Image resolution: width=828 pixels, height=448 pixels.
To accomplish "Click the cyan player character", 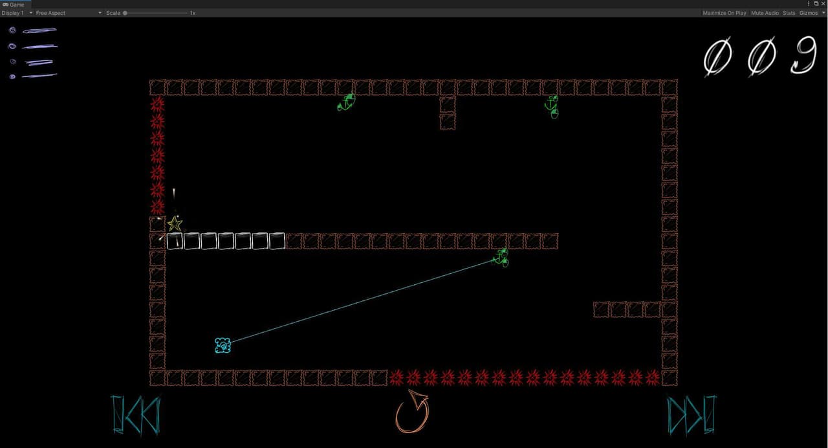I will (223, 346).
